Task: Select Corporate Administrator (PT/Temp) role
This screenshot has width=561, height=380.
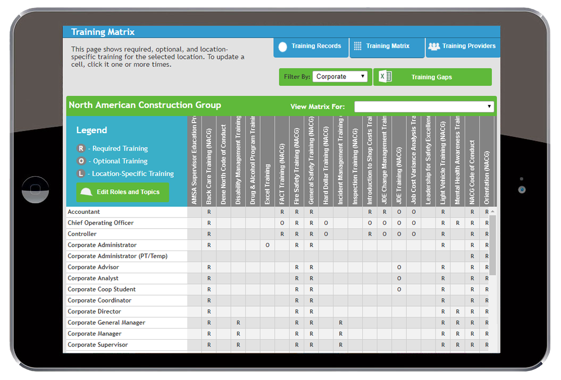Action: 127,256
